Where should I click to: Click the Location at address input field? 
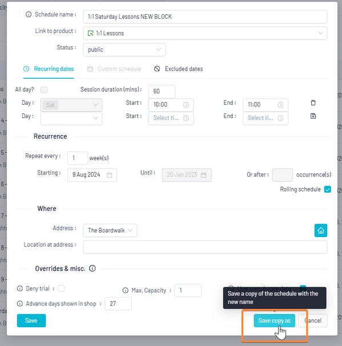(x=205, y=247)
